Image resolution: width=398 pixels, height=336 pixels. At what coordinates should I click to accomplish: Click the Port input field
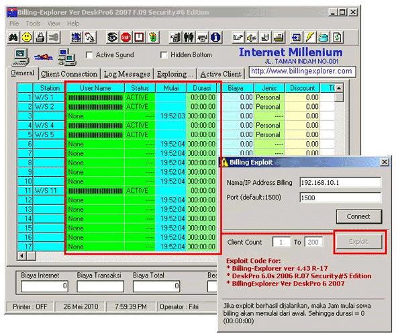pyautogui.click(x=340, y=198)
